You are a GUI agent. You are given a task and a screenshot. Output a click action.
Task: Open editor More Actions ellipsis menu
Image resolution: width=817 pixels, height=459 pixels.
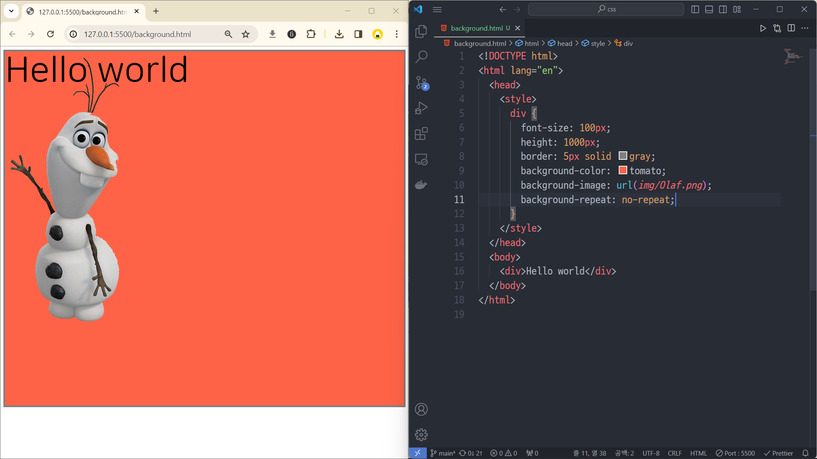[805, 28]
